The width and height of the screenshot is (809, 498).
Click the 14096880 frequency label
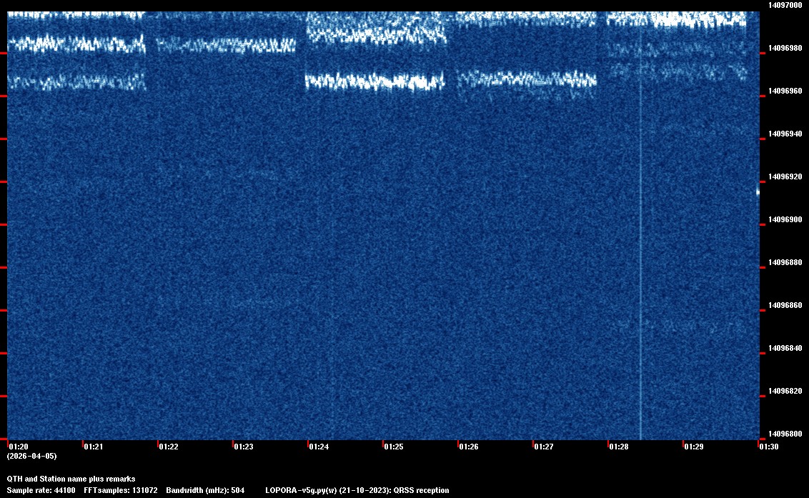point(785,262)
